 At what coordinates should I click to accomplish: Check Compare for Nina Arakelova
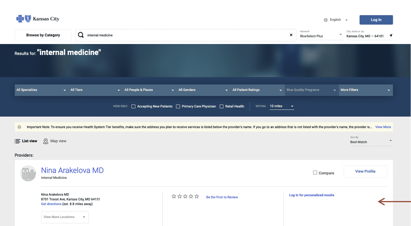[x=315, y=173]
